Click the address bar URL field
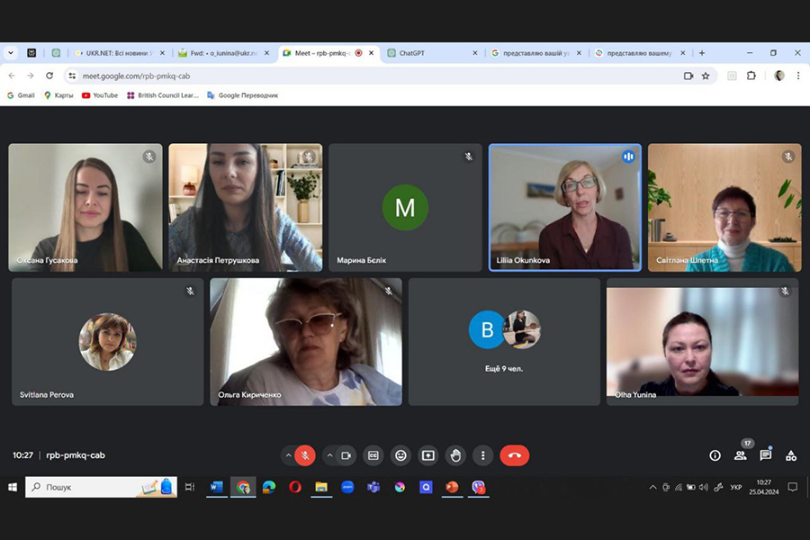This screenshot has width=810, height=540. pos(390,76)
